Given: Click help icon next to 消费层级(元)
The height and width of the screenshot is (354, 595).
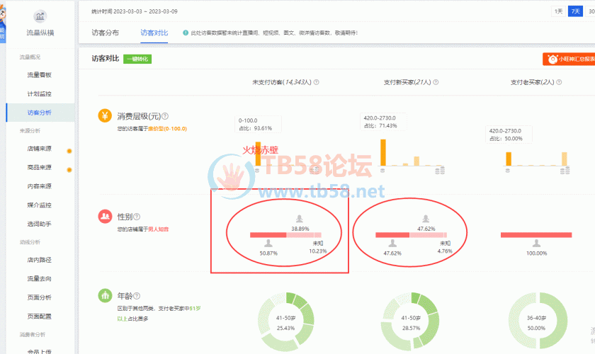Looking at the screenshot, I should coord(173,116).
